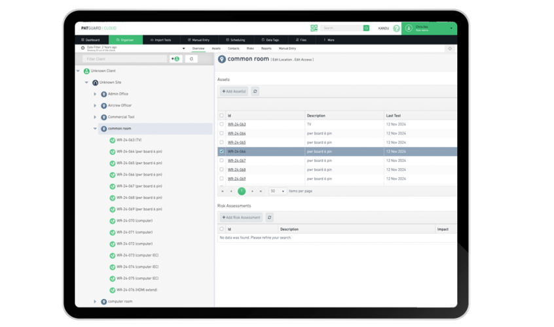
Task: Check the WR-24-069 row checkbox
Action: coord(221,179)
